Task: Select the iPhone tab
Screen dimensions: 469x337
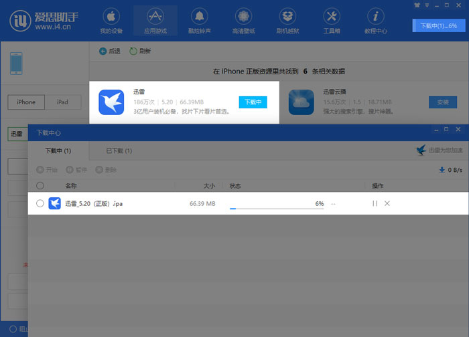Action: [x=26, y=102]
